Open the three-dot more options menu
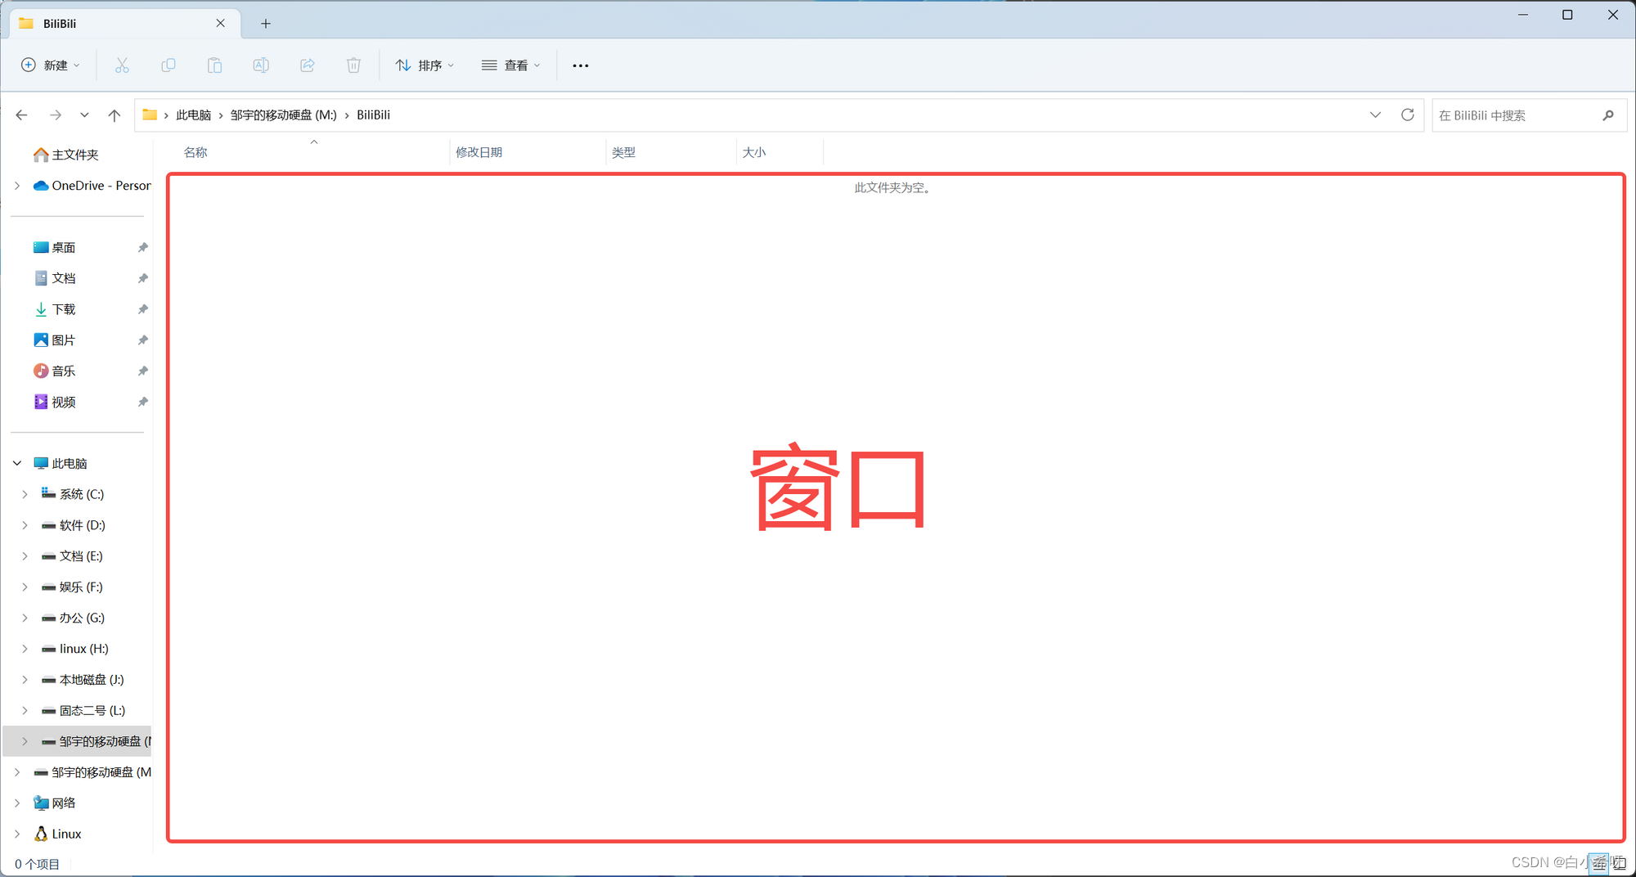 point(581,65)
